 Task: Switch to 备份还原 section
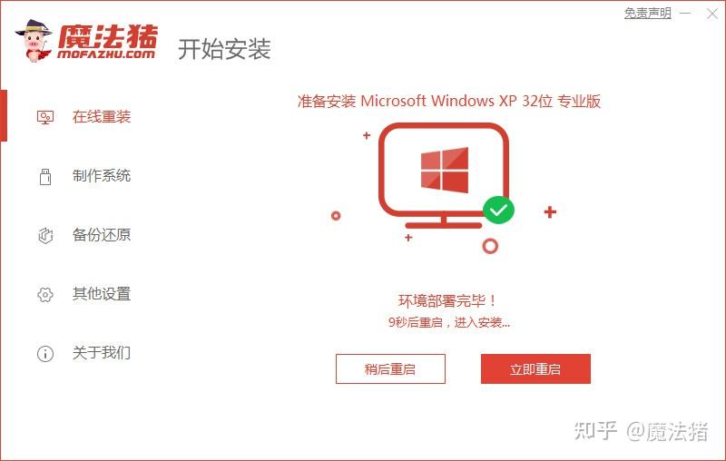coord(102,235)
